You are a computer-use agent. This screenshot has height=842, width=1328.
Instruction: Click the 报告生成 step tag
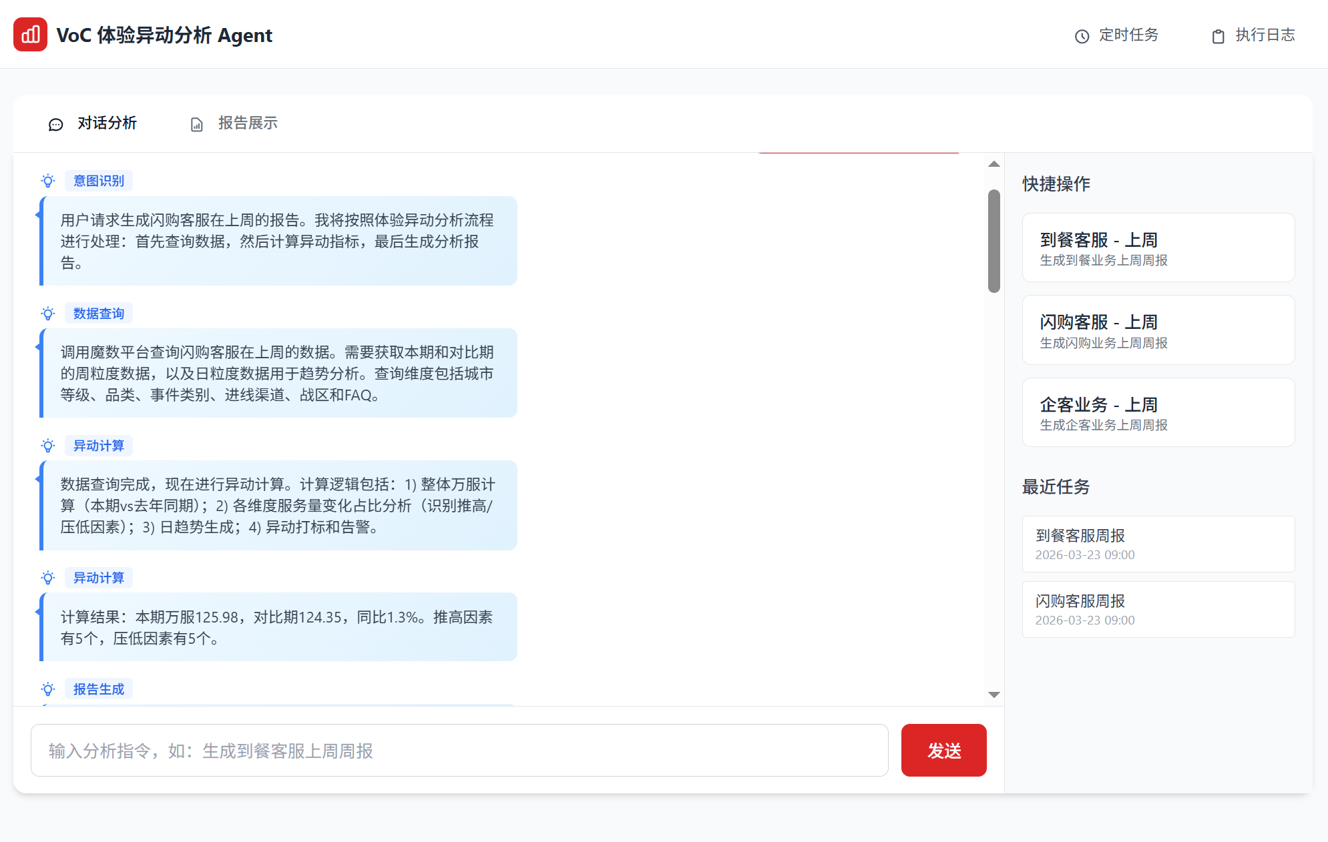(x=99, y=689)
